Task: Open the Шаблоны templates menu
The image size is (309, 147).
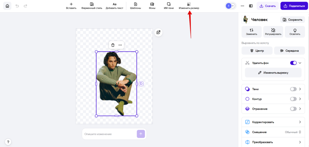Action: (135, 6)
